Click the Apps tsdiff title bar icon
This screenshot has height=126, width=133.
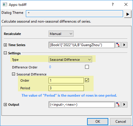(5, 4)
